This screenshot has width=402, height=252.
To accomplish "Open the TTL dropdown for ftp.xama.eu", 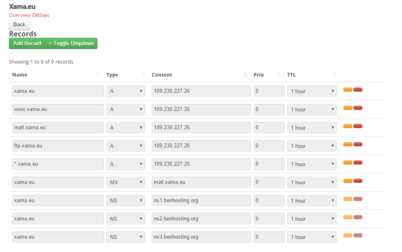I will tap(311, 146).
